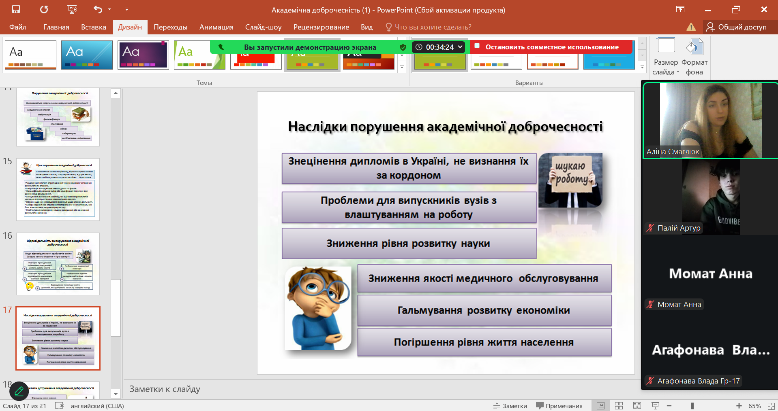
Task: Open Format Background pane
Action: pos(694,57)
